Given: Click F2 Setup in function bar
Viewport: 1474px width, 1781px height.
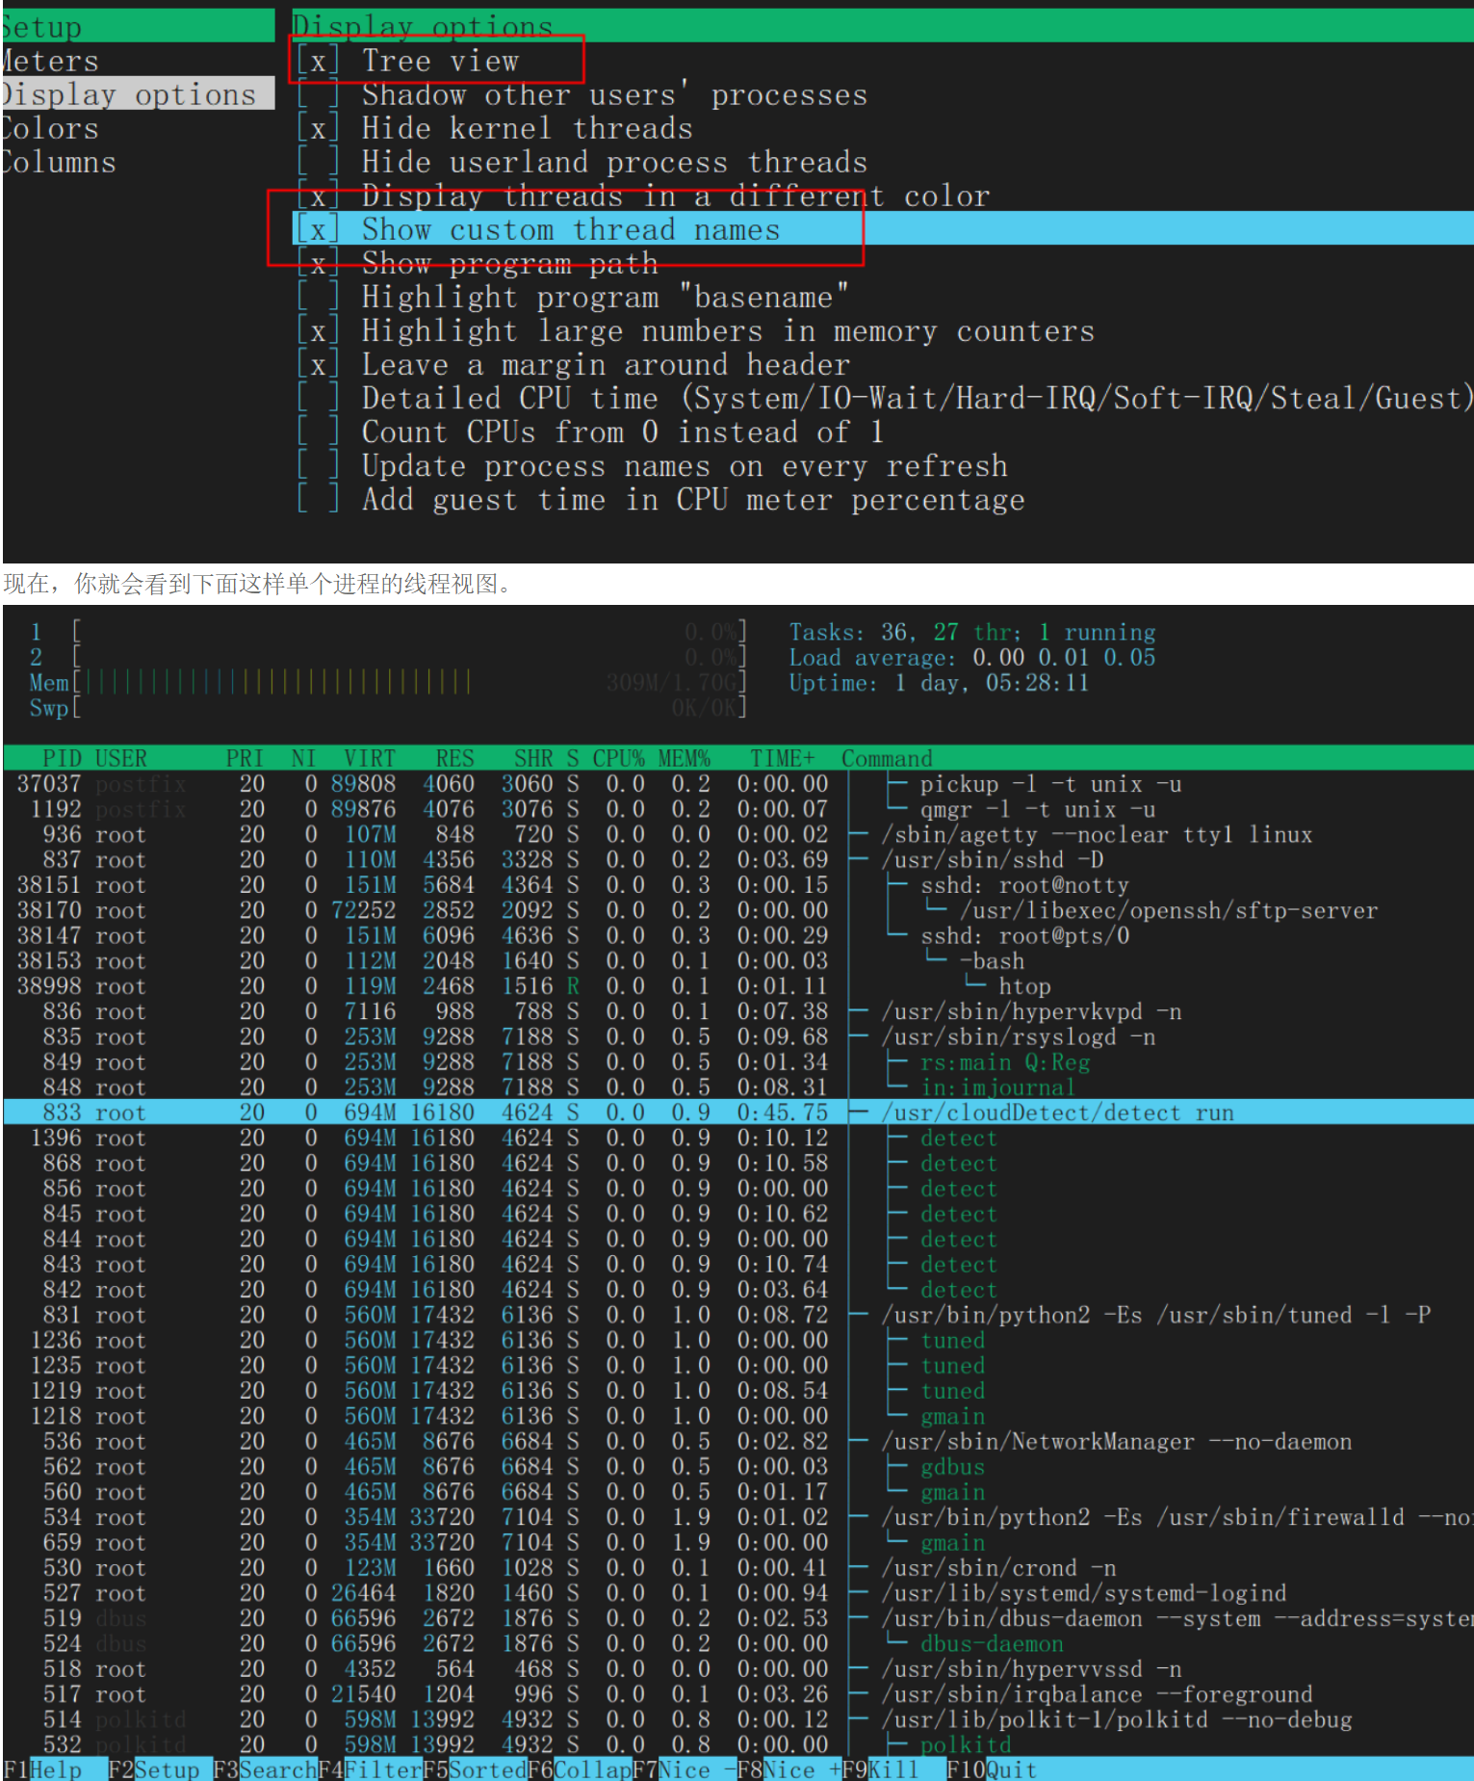Looking at the screenshot, I should [154, 1769].
